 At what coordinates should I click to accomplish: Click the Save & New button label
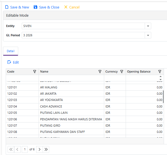pos(20,7)
